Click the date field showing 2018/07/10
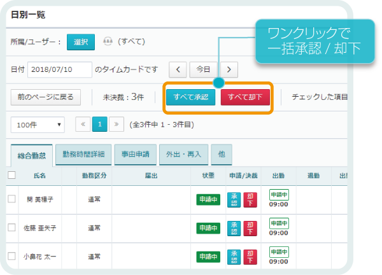 60,69
